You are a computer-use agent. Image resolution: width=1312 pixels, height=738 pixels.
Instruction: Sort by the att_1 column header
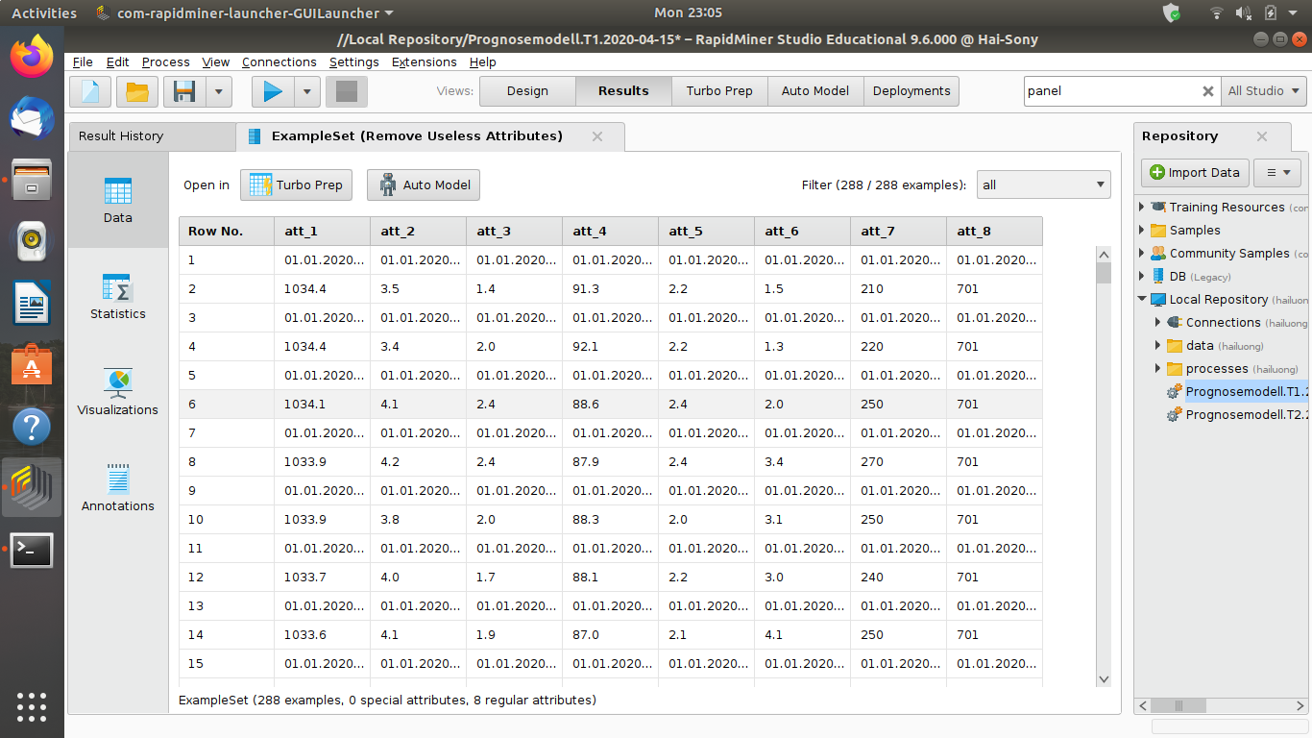[x=322, y=231]
